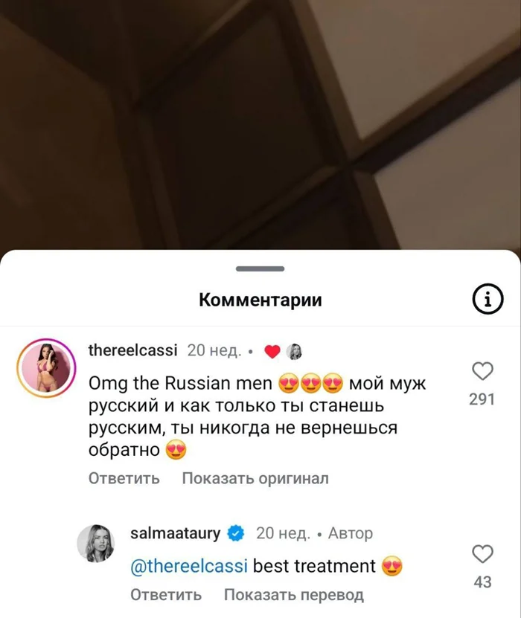Open the thereelcassi username link
The image size is (521, 618).
click(x=133, y=350)
